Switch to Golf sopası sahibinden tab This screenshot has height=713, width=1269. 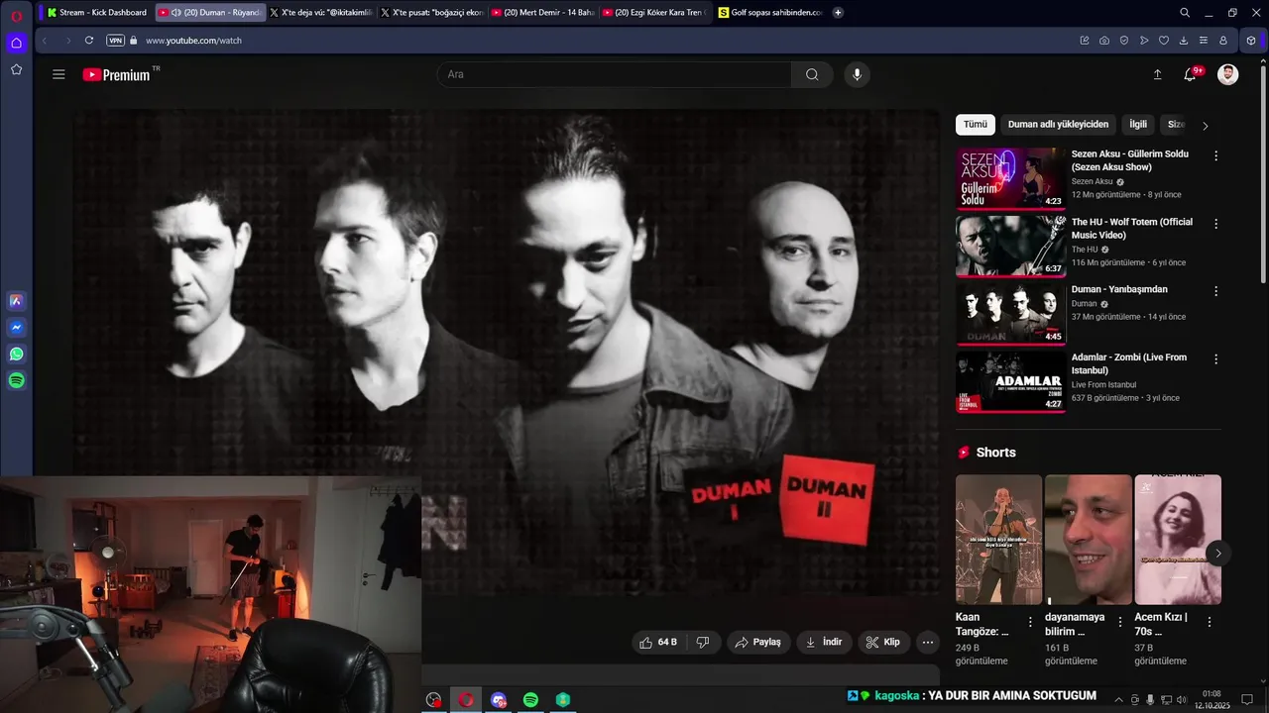(769, 13)
